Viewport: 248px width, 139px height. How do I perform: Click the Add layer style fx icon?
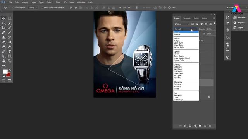tap(185, 126)
